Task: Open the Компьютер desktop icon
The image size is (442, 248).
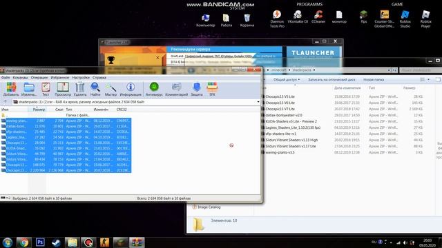Action: [206, 20]
